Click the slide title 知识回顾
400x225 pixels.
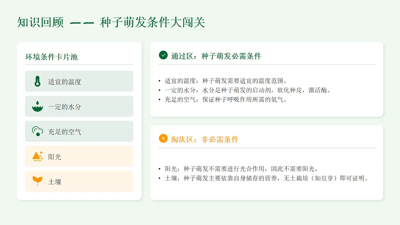[x=40, y=22]
